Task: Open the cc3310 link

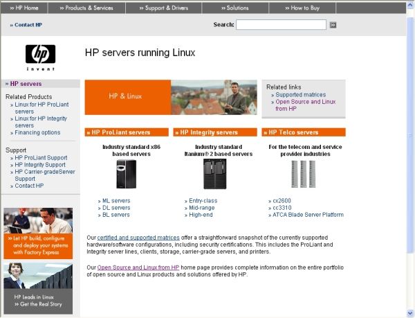Action: [x=282, y=208]
